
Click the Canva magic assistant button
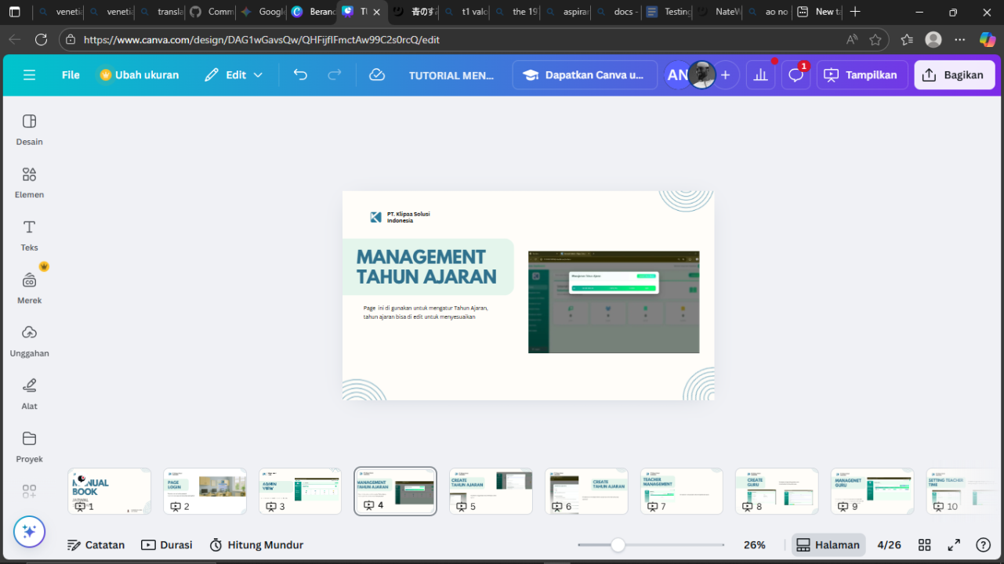[29, 532]
